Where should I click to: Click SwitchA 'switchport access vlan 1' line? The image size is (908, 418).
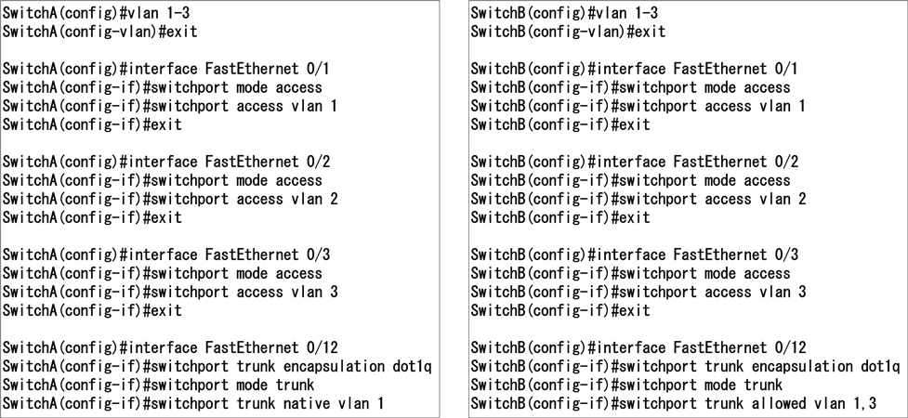[170, 106]
